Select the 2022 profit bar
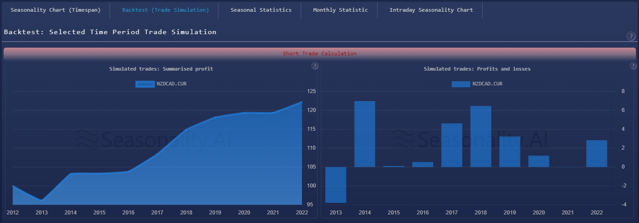The width and height of the screenshot is (639, 223). 596,153
